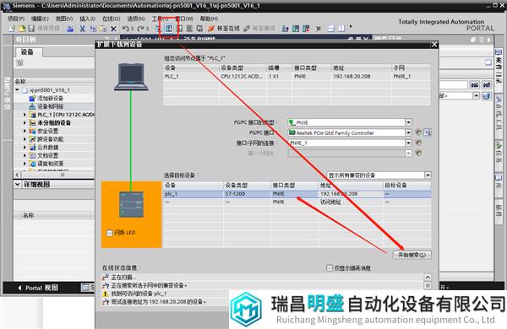Switch to Portal 视图 link
The width and height of the screenshot is (507, 329).
pyautogui.click(x=38, y=288)
